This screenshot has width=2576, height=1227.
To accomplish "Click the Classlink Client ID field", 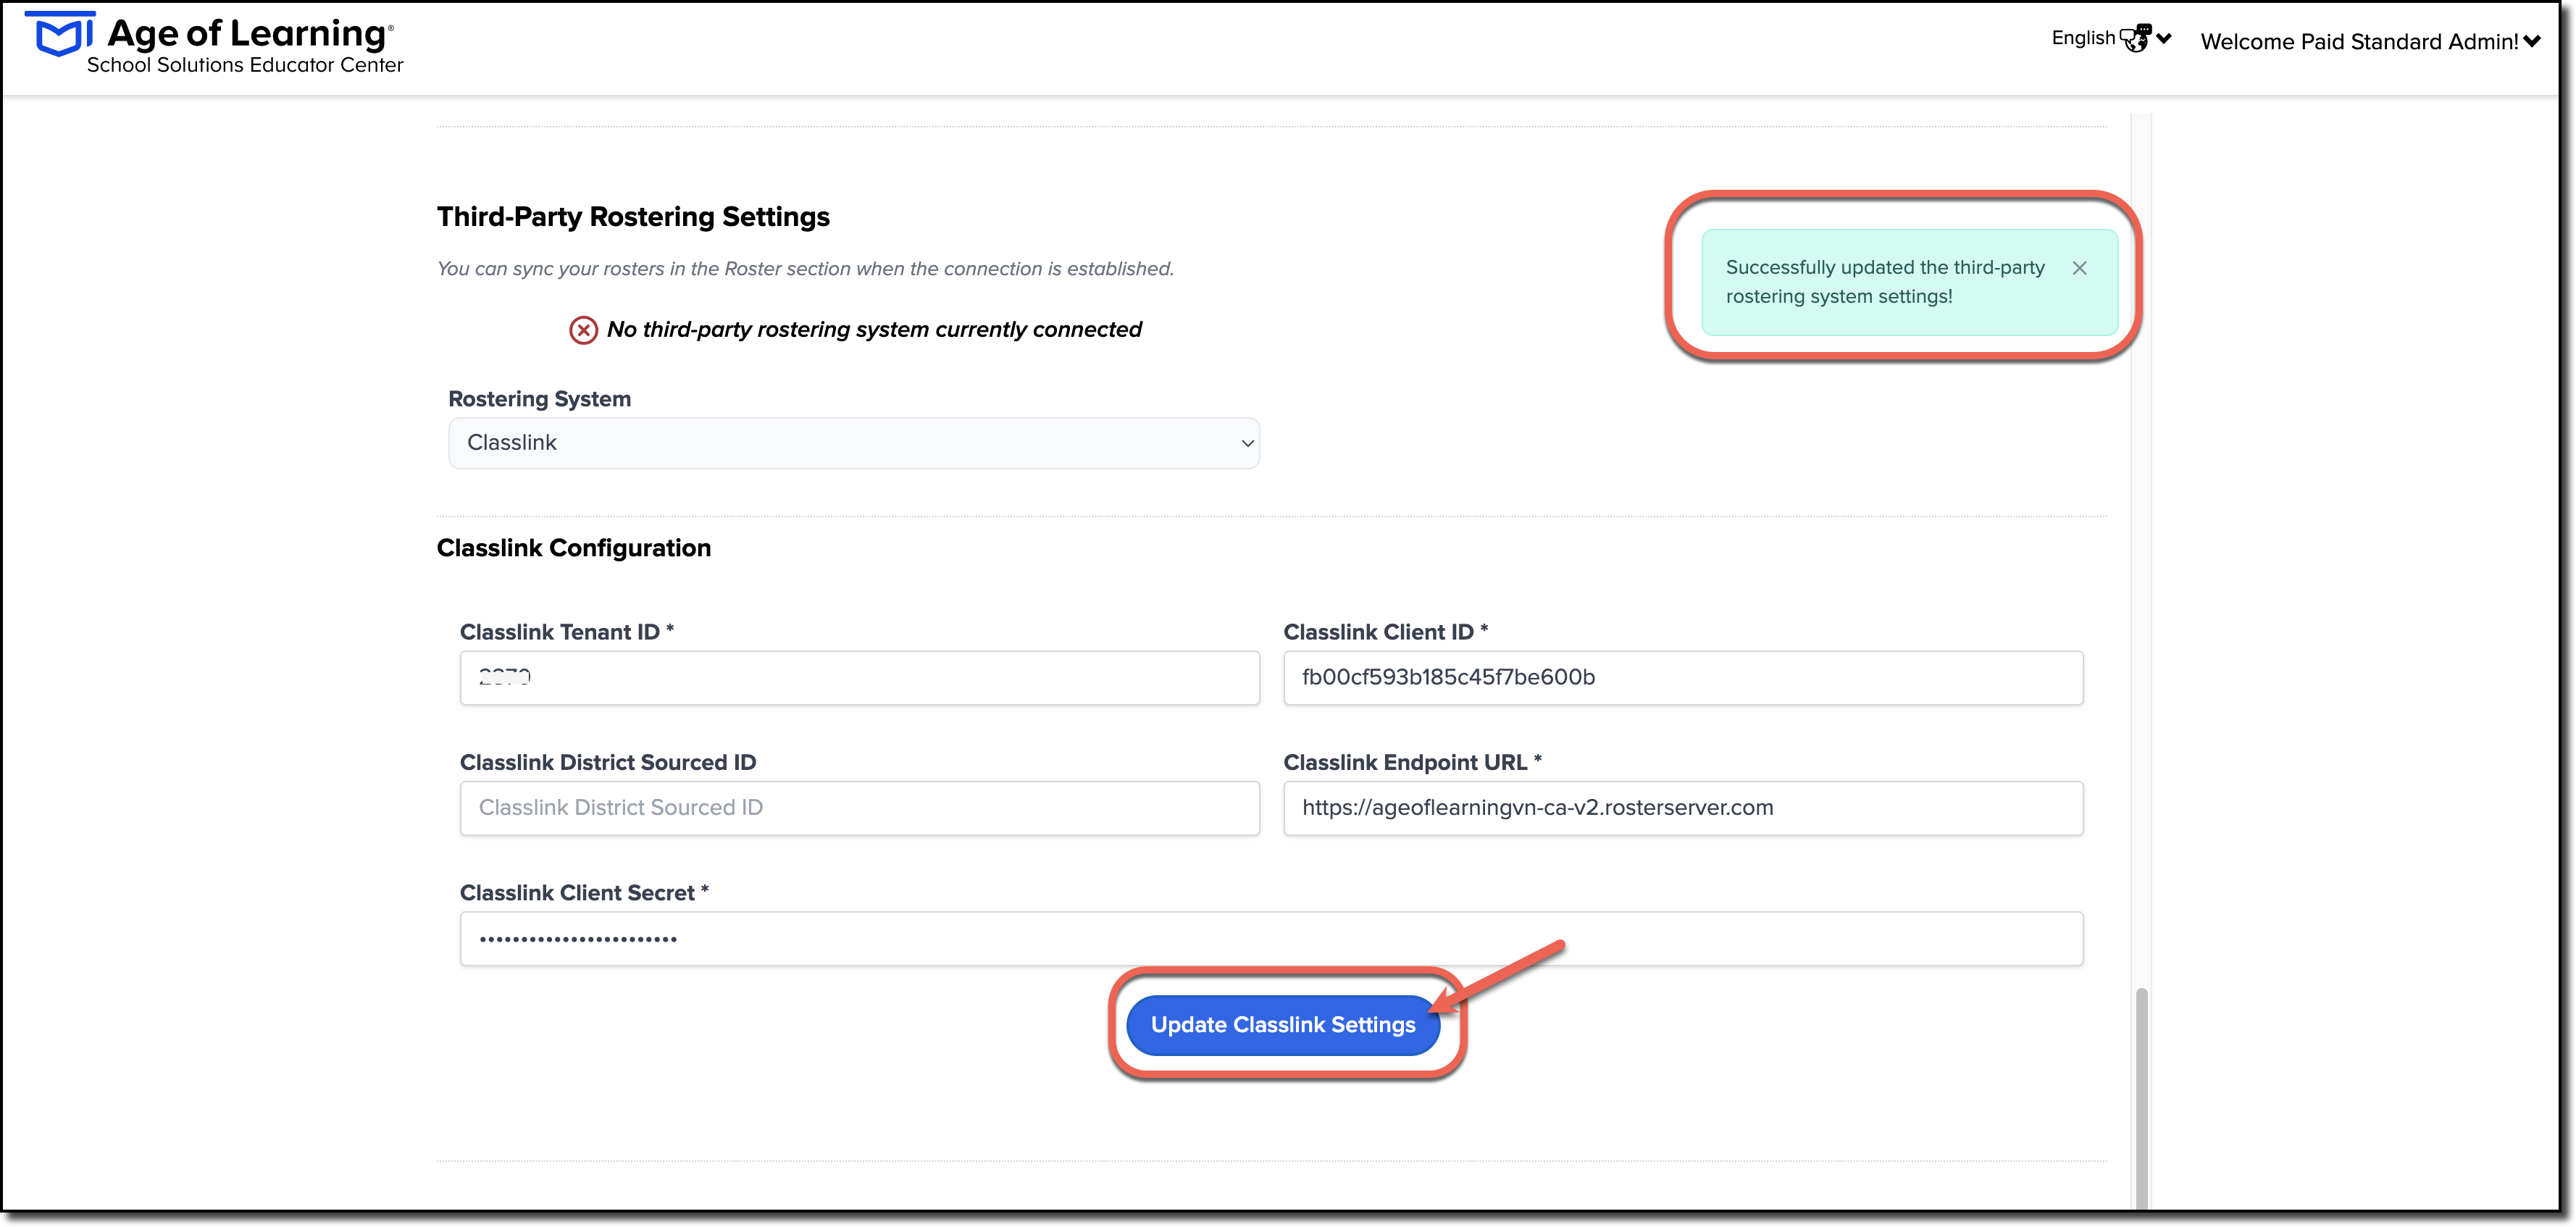I will (1682, 678).
